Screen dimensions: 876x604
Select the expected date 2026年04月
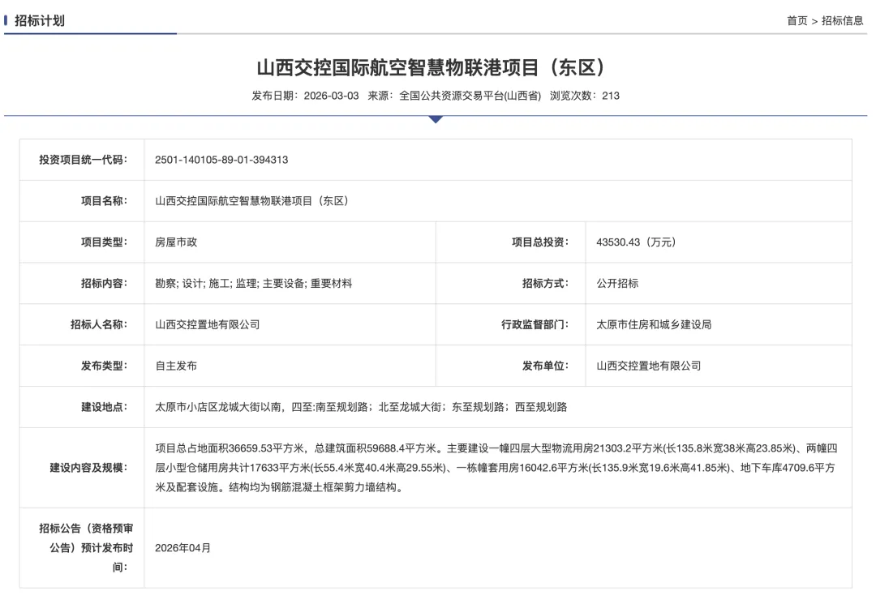pyautogui.click(x=182, y=548)
